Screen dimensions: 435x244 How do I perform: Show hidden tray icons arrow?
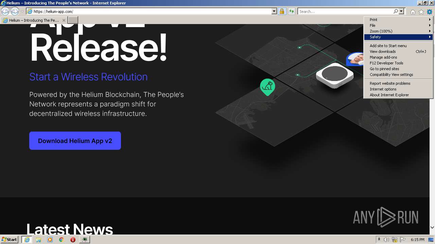(379, 240)
